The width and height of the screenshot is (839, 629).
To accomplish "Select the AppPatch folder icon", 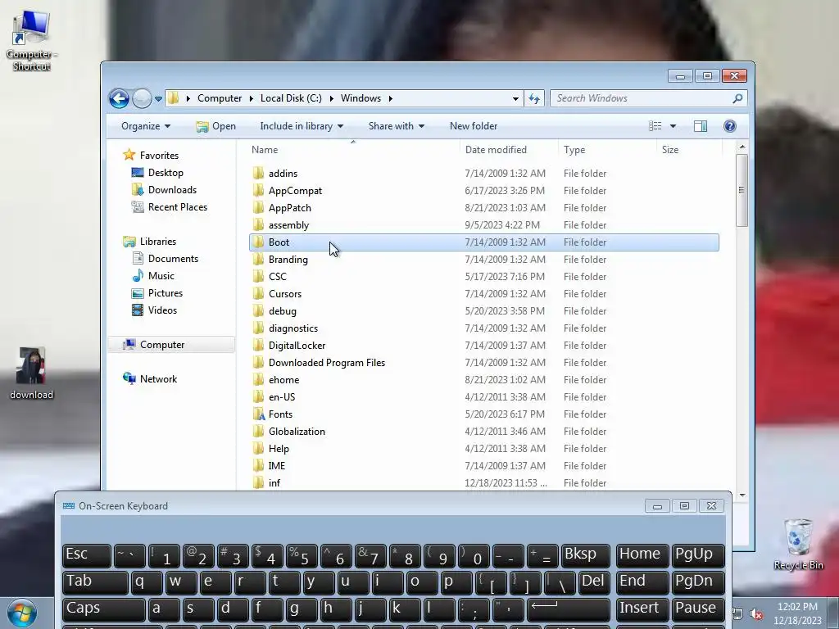I will [258, 207].
